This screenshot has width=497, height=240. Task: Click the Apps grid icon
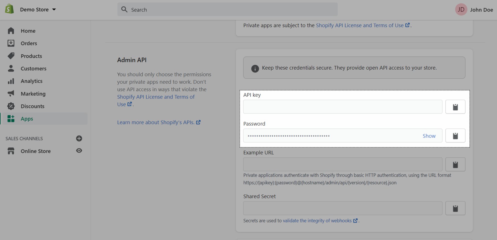tap(11, 118)
